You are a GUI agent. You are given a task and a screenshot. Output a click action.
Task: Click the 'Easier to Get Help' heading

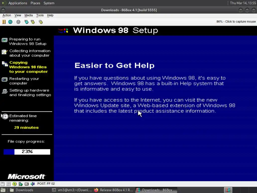[x=114, y=65]
